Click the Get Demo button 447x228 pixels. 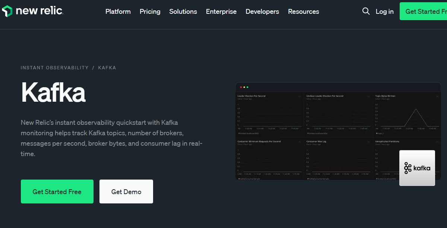point(126,191)
